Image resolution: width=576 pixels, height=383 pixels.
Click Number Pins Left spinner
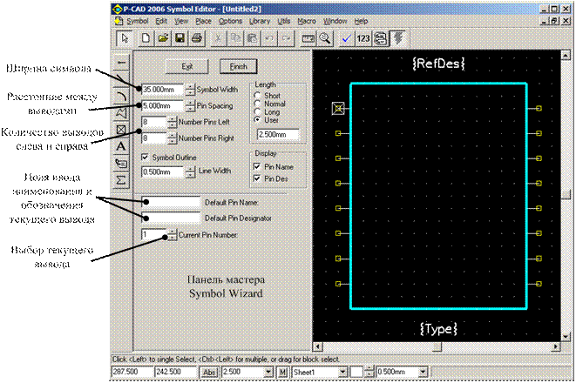tap(172, 122)
